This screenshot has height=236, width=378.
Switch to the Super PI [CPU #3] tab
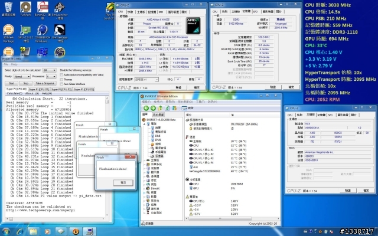coord(84,89)
